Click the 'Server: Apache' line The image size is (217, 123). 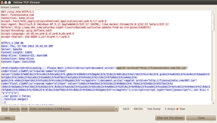coord(12,49)
